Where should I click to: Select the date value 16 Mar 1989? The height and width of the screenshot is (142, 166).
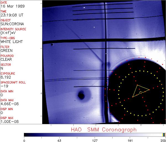pyautogui.click(x=11, y=6)
